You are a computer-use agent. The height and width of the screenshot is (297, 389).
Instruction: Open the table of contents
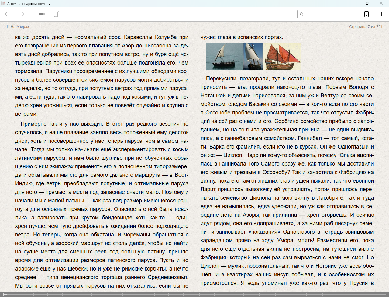(x=42, y=14)
